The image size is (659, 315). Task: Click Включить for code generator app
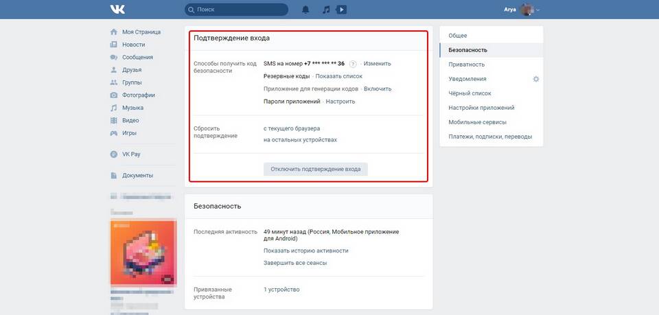(x=378, y=89)
